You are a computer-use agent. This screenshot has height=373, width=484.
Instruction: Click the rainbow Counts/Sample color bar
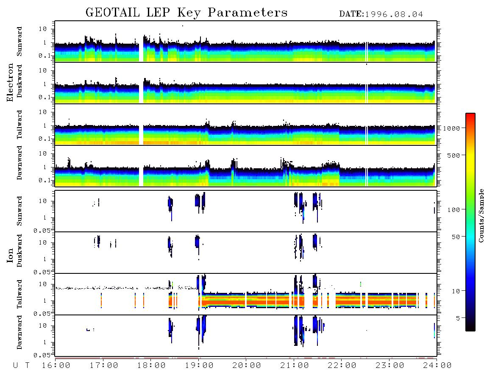470,222
